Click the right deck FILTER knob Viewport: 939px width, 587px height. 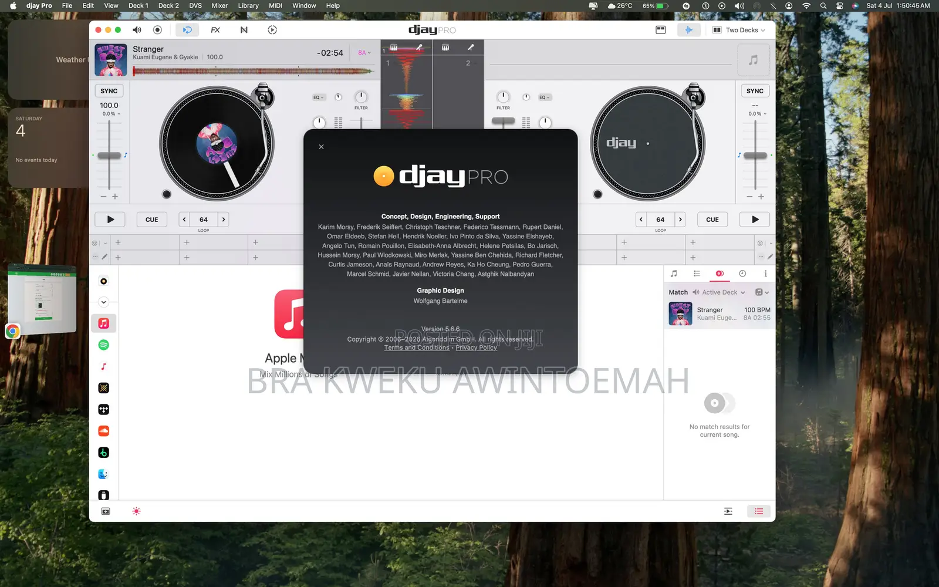coord(503,97)
